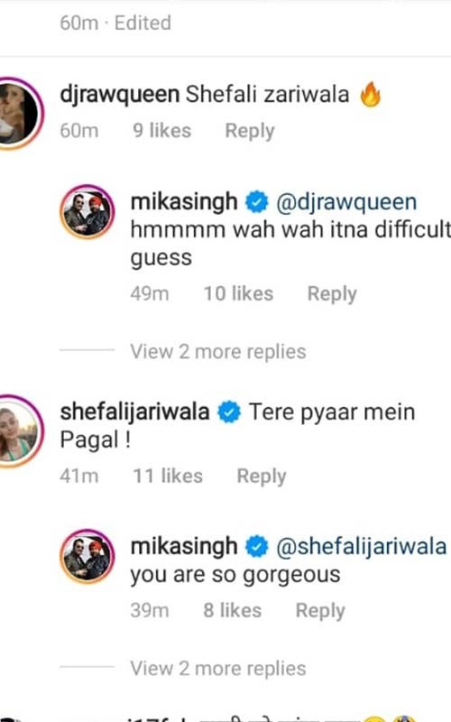Tap mikasingh's avatar beside gorgeous reply

point(87,556)
